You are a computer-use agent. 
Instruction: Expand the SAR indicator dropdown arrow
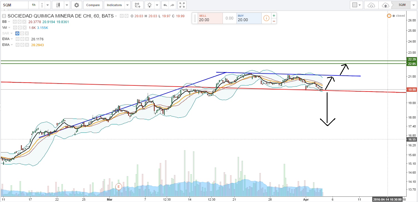click(11, 33)
